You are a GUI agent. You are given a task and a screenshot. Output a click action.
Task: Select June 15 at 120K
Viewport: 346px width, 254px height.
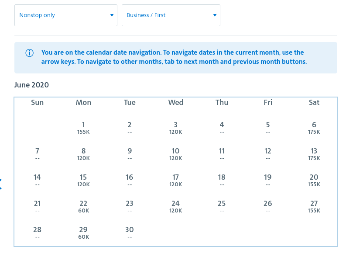pos(83,180)
